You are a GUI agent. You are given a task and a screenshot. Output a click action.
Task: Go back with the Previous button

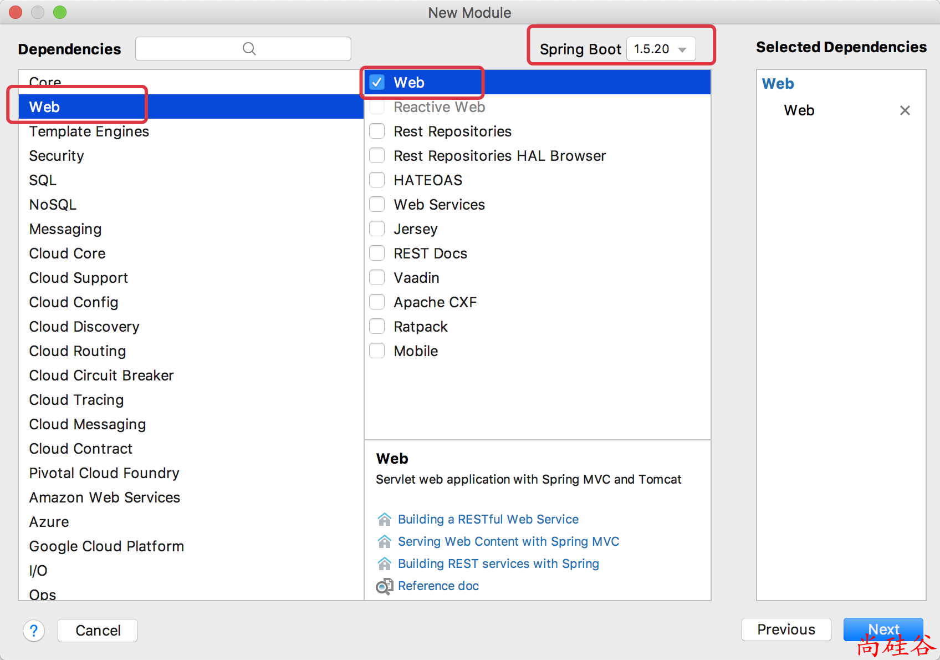[786, 629]
